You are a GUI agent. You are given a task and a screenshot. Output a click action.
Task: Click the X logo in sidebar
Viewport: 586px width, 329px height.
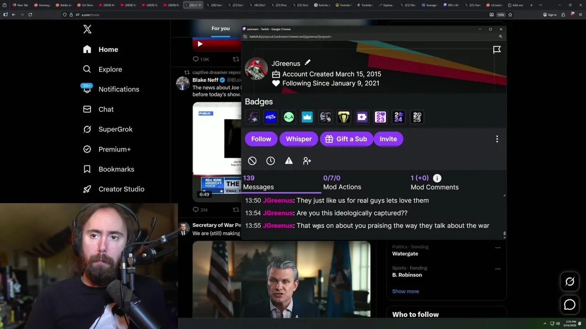pos(87,30)
